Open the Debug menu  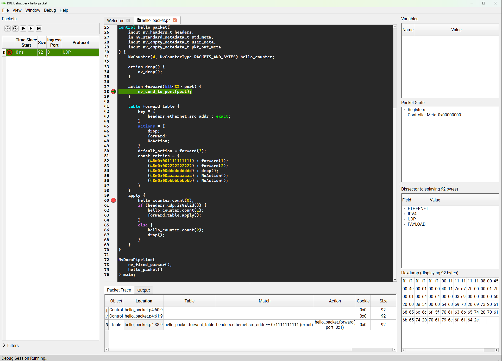50,10
